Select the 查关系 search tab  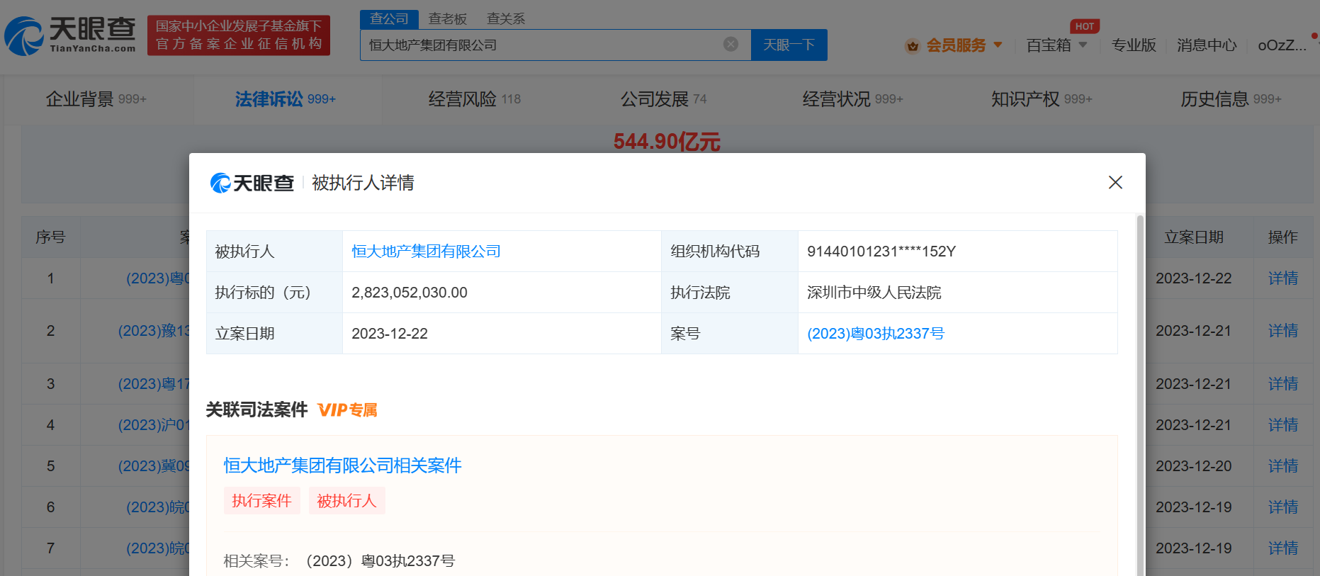point(506,19)
